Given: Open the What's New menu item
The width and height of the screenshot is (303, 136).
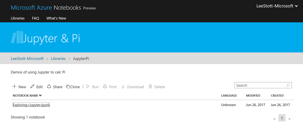Looking at the screenshot, I should pos(56,18).
